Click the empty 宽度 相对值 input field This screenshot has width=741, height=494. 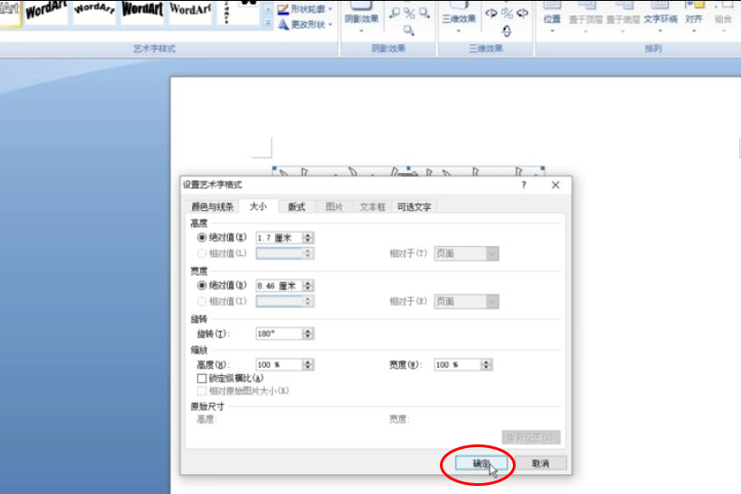point(279,301)
